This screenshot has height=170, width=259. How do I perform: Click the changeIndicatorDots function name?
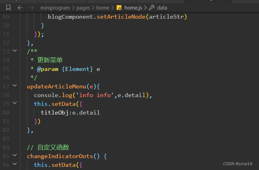60,156
